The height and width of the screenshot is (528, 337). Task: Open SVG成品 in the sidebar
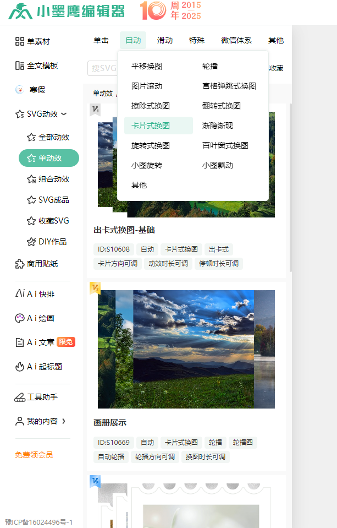[x=48, y=200]
